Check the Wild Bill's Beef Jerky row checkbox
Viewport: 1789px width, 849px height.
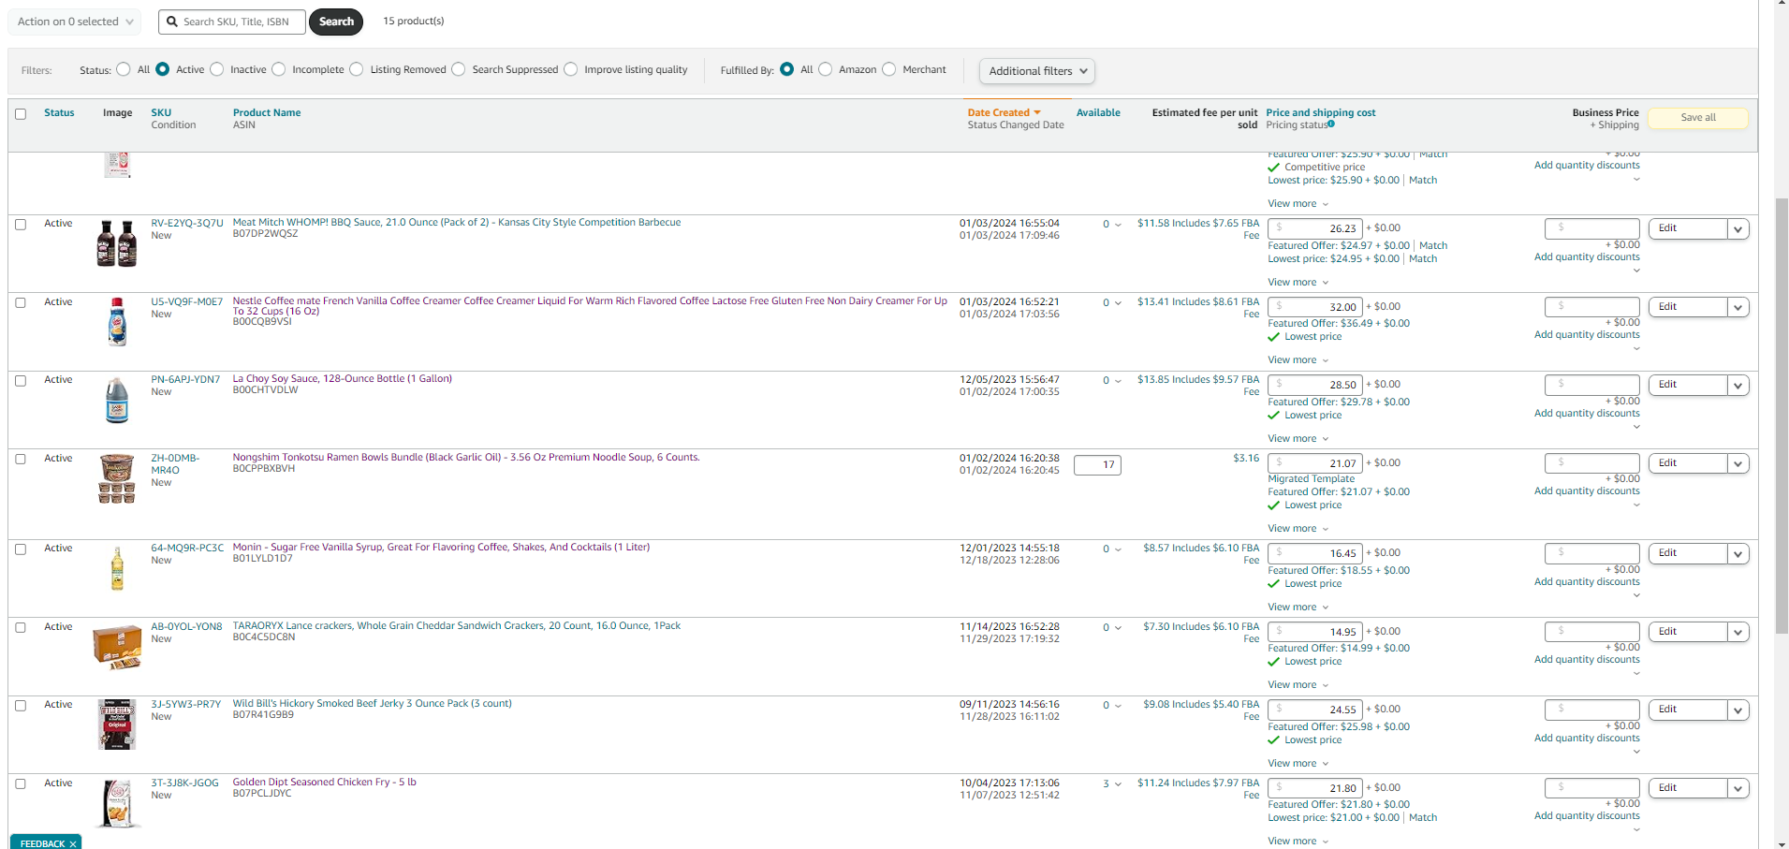tap(21, 706)
